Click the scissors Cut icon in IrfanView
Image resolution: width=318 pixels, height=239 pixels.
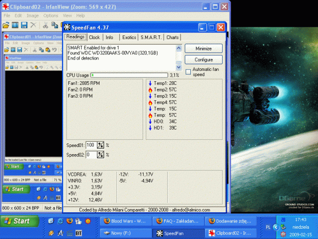coord(46,25)
